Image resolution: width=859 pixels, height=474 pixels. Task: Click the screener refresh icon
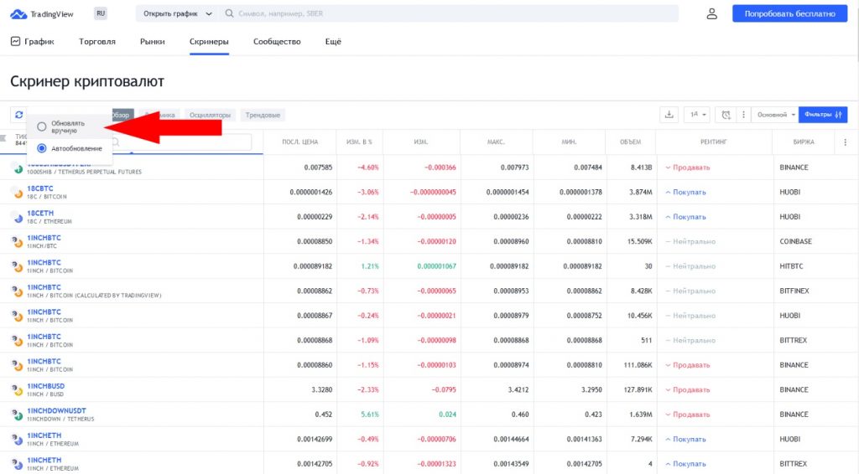[x=18, y=115]
